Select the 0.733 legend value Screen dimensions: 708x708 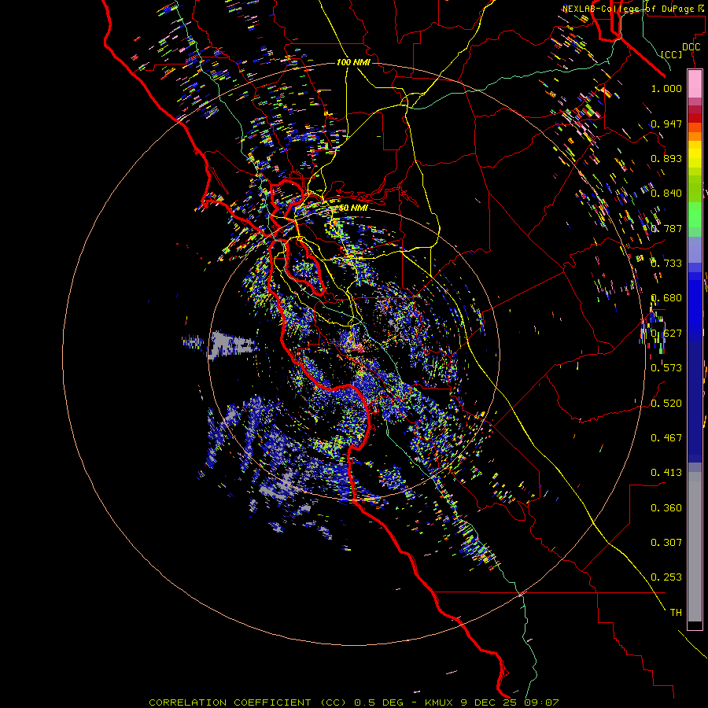666,264
